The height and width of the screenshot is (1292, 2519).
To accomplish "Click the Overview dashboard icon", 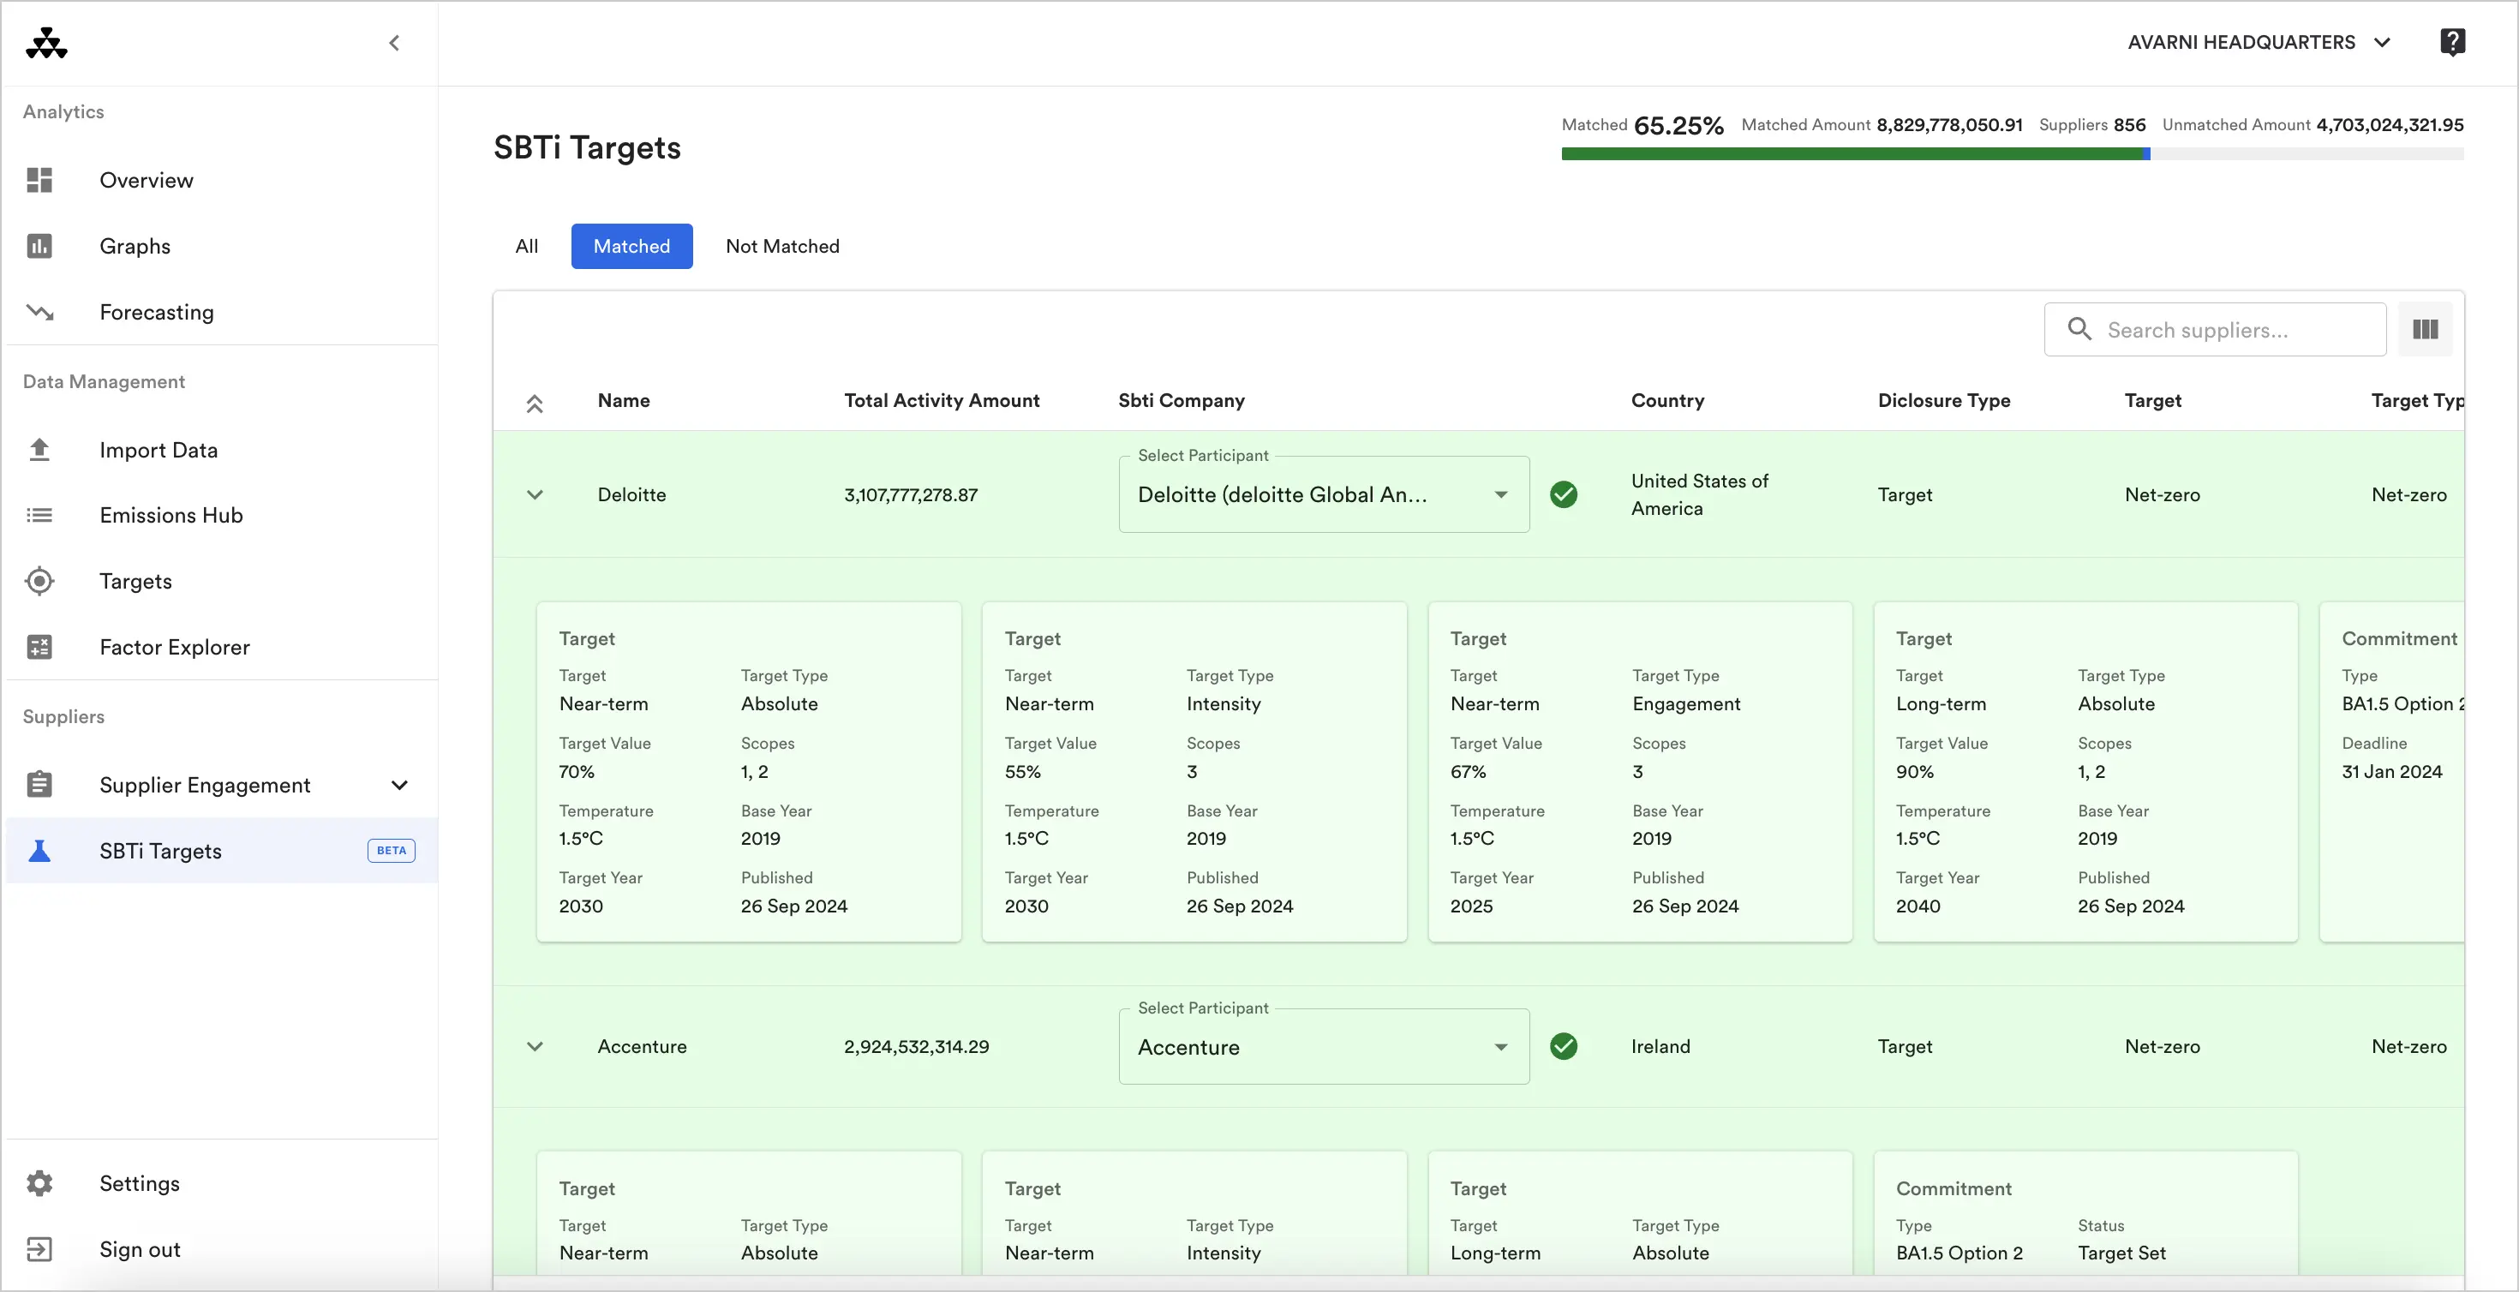I will (39, 180).
